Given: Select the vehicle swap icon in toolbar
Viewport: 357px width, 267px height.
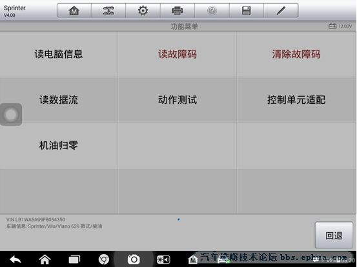Looking at the screenshot, I should tap(108, 10).
